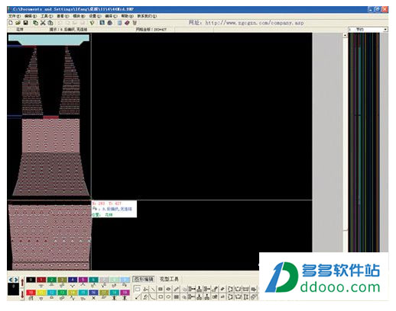Click the Save floppy disk icon
Viewport: 396px width, 311px height.
pos(25,23)
